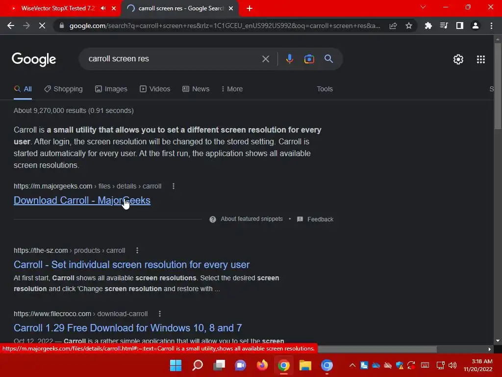The image size is (502, 377).
Task: Switch to News results
Action: click(x=196, y=89)
